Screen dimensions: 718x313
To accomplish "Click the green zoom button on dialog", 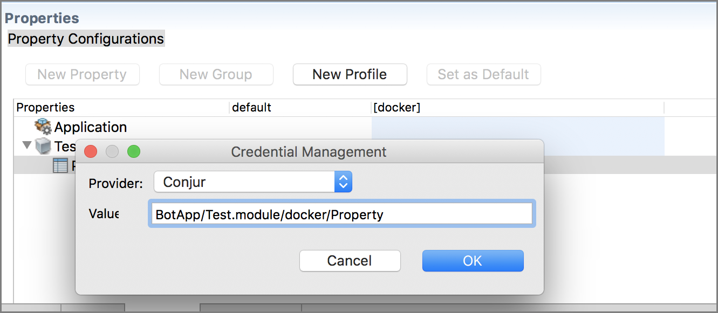I will point(134,152).
